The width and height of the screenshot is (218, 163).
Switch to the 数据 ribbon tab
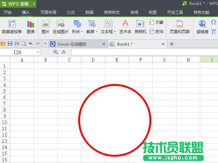click(x=89, y=12)
